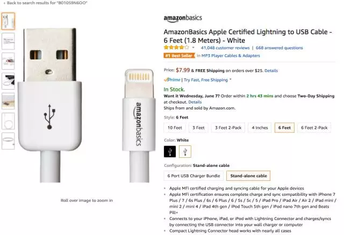Click the star rating icons

177,48
